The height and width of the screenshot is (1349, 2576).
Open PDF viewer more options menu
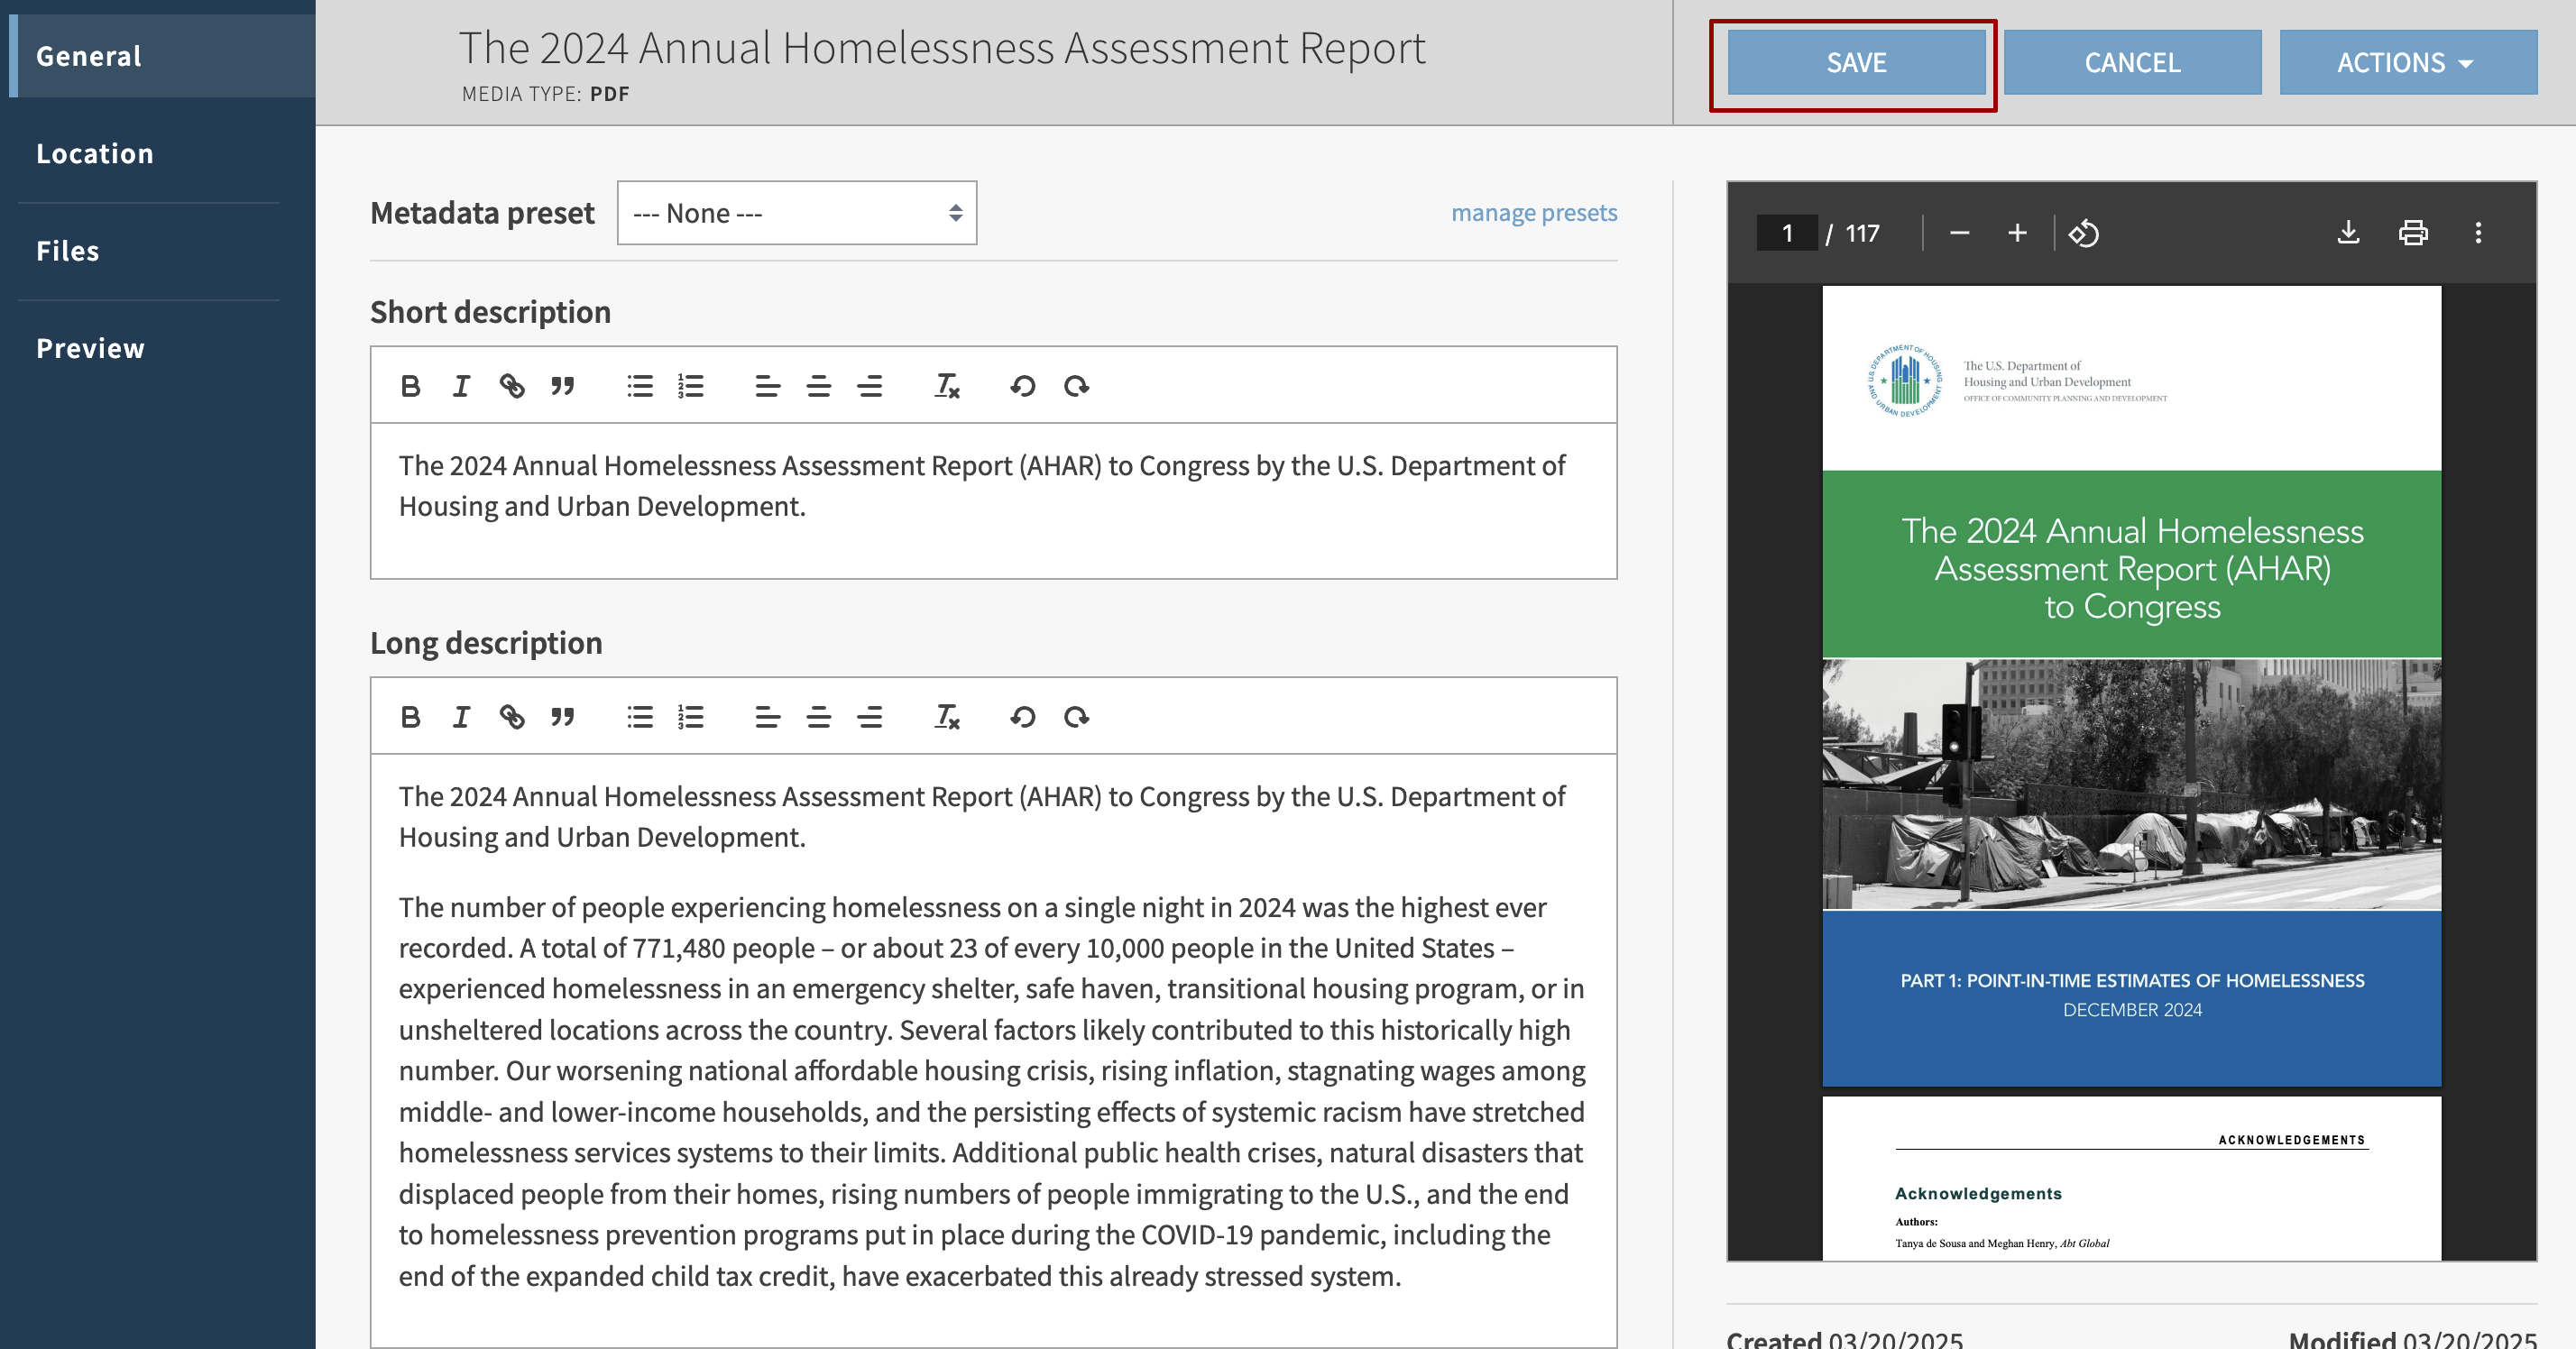[x=2478, y=233]
